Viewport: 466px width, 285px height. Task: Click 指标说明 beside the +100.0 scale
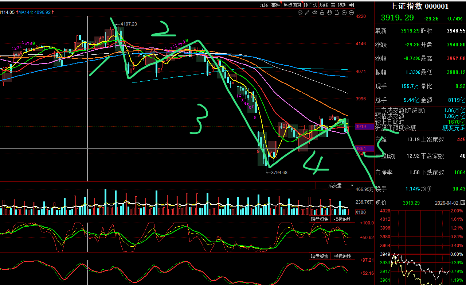tap(343, 219)
